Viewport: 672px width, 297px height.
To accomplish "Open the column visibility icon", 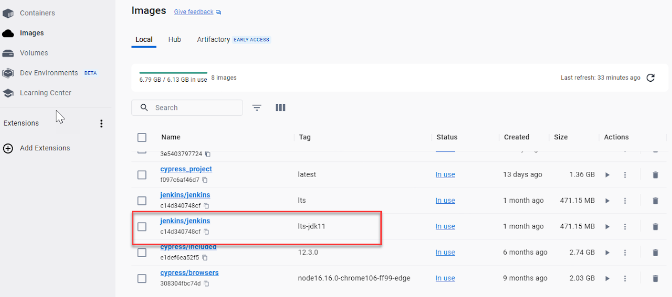I will pos(280,107).
